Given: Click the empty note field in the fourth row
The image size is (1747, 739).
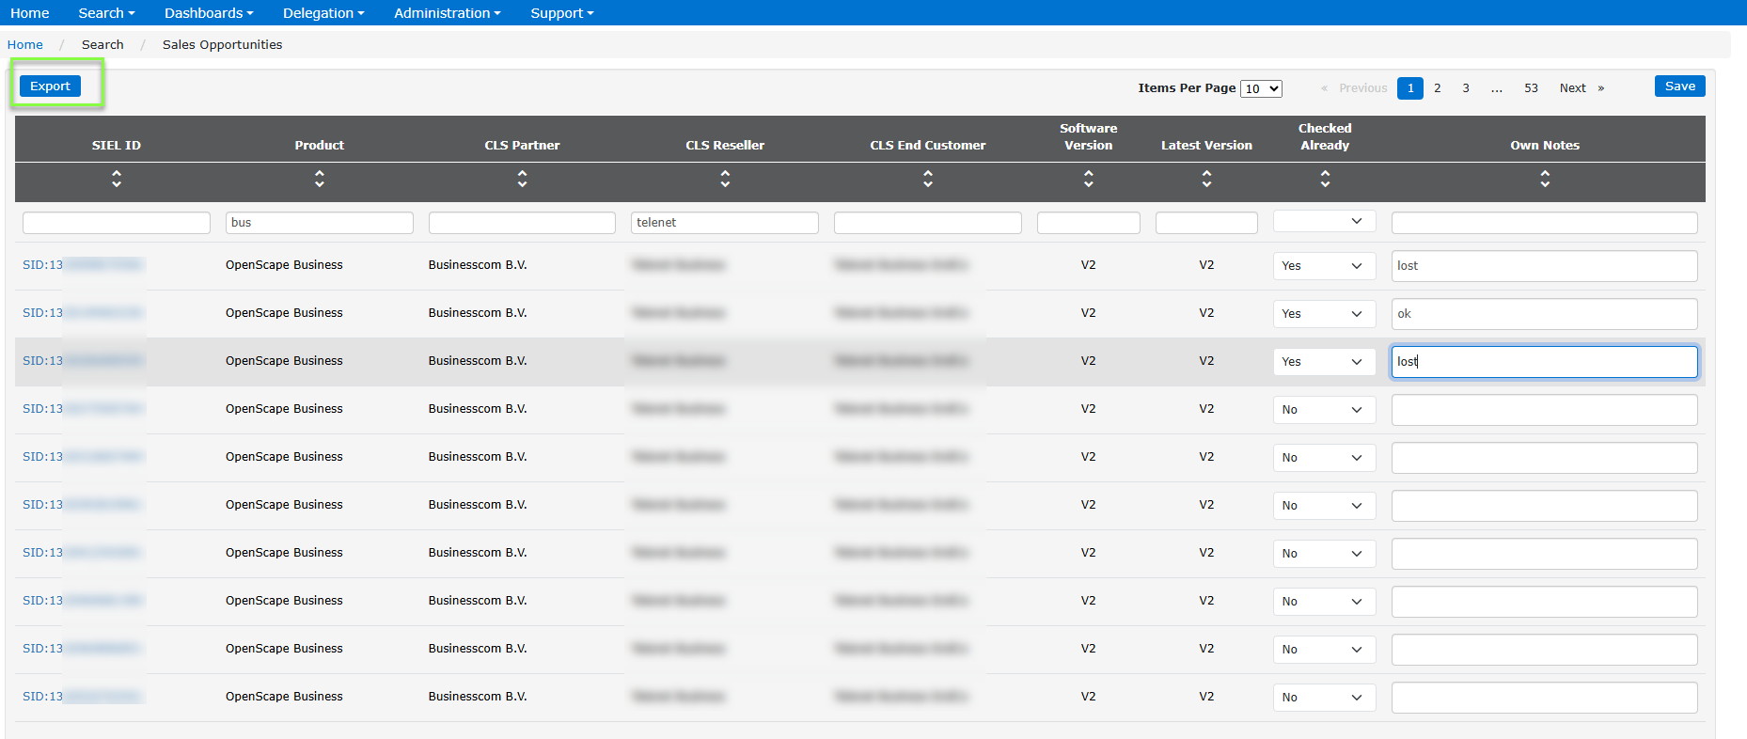Looking at the screenshot, I should pos(1545,410).
